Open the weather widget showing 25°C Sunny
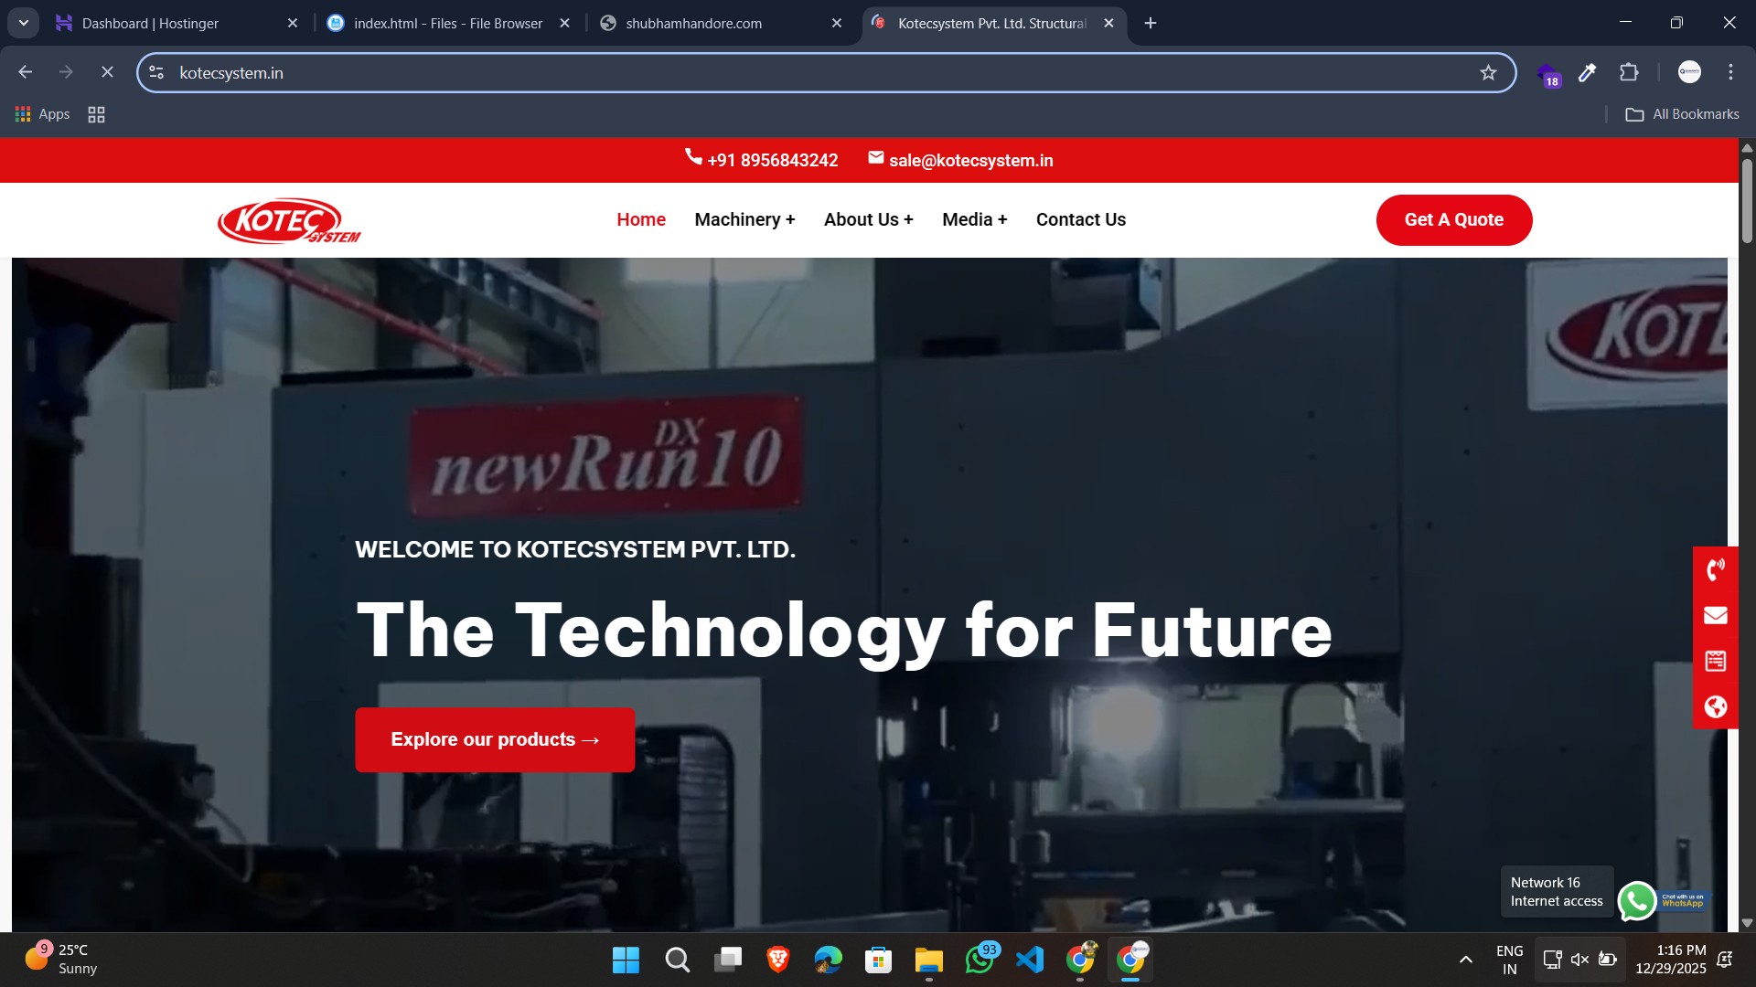The image size is (1756, 987). click(x=60, y=960)
